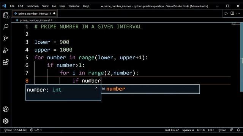
Task: Click the VS Code logo icon
Action: point(4,6)
